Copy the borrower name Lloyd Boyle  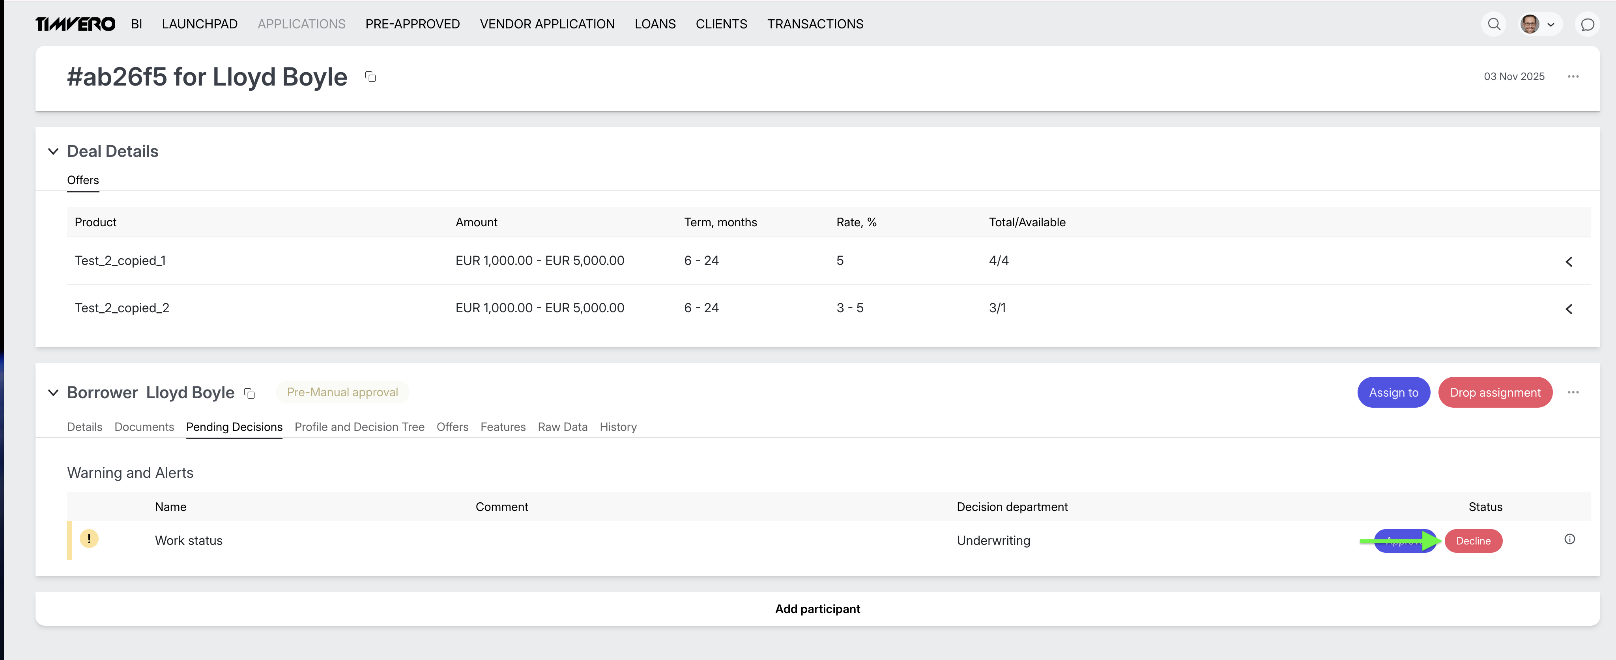click(249, 393)
